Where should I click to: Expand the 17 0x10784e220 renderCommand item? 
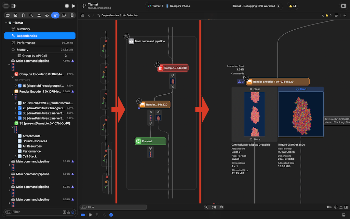tap(16, 103)
